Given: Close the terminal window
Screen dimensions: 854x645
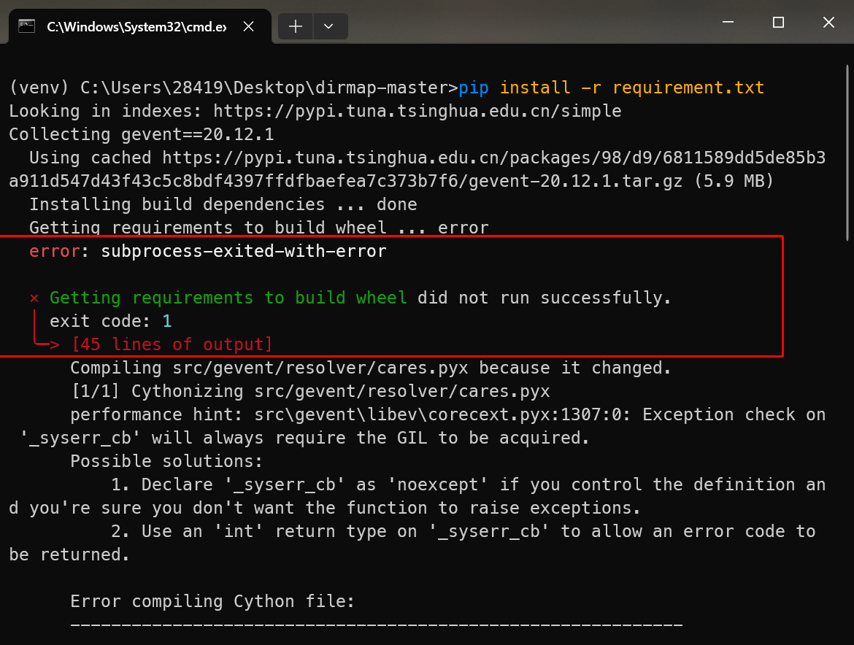Looking at the screenshot, I should [x=828, y=23].
